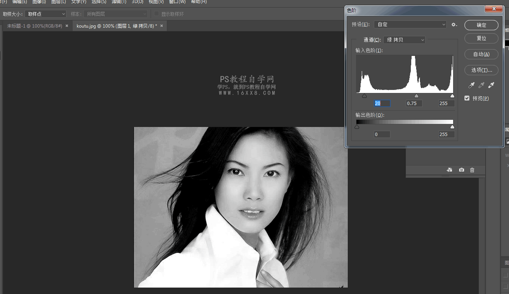Image resolution: width=509 pixels, height=294 pixels.
Task: Click the 自动(A) auto button
Action: pos(481,54)
